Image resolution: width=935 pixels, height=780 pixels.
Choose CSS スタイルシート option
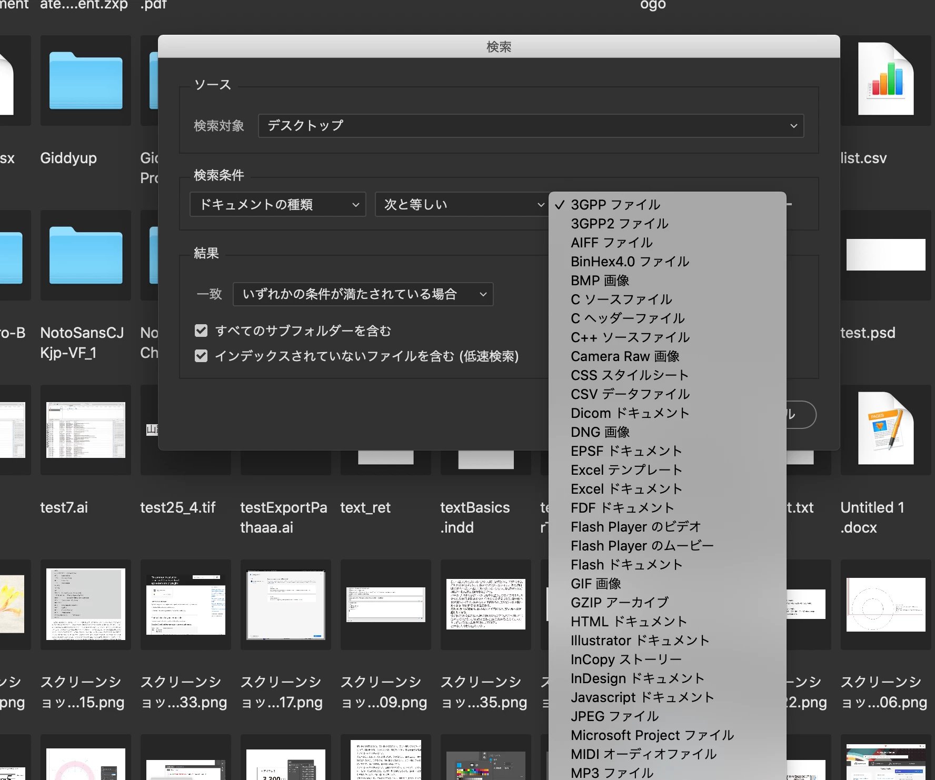tap(668, 375)
